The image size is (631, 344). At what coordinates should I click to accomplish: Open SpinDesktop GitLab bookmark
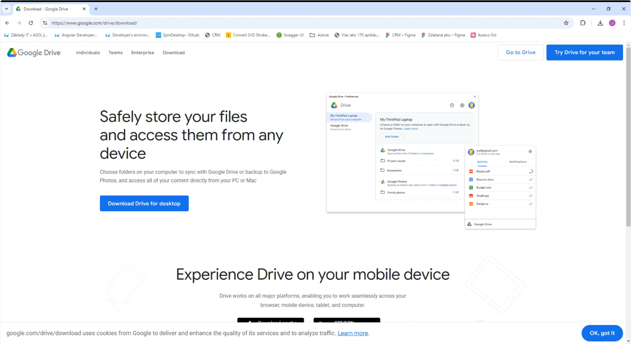[x=177, y=35]
